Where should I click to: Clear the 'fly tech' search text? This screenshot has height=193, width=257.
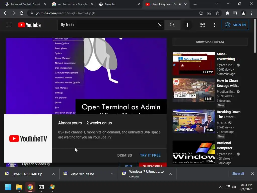(160, 25)
